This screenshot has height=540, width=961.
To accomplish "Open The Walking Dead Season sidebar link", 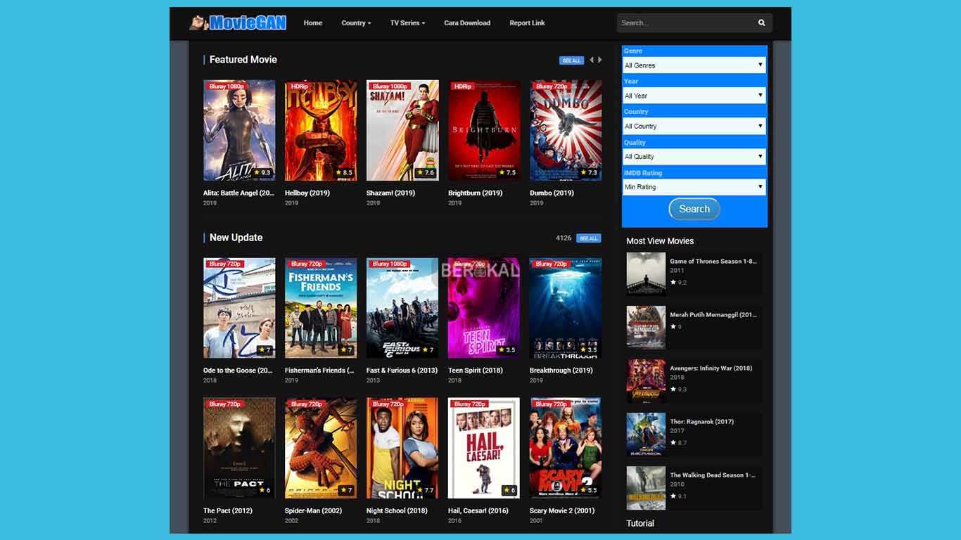I will tap(713, 475).
